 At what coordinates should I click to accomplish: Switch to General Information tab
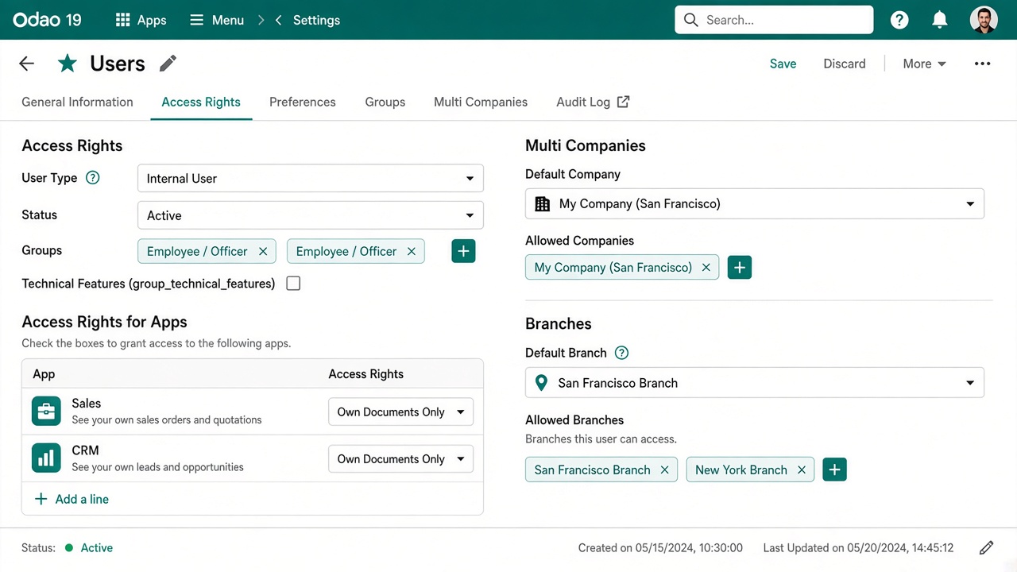[x=77, y=102]
